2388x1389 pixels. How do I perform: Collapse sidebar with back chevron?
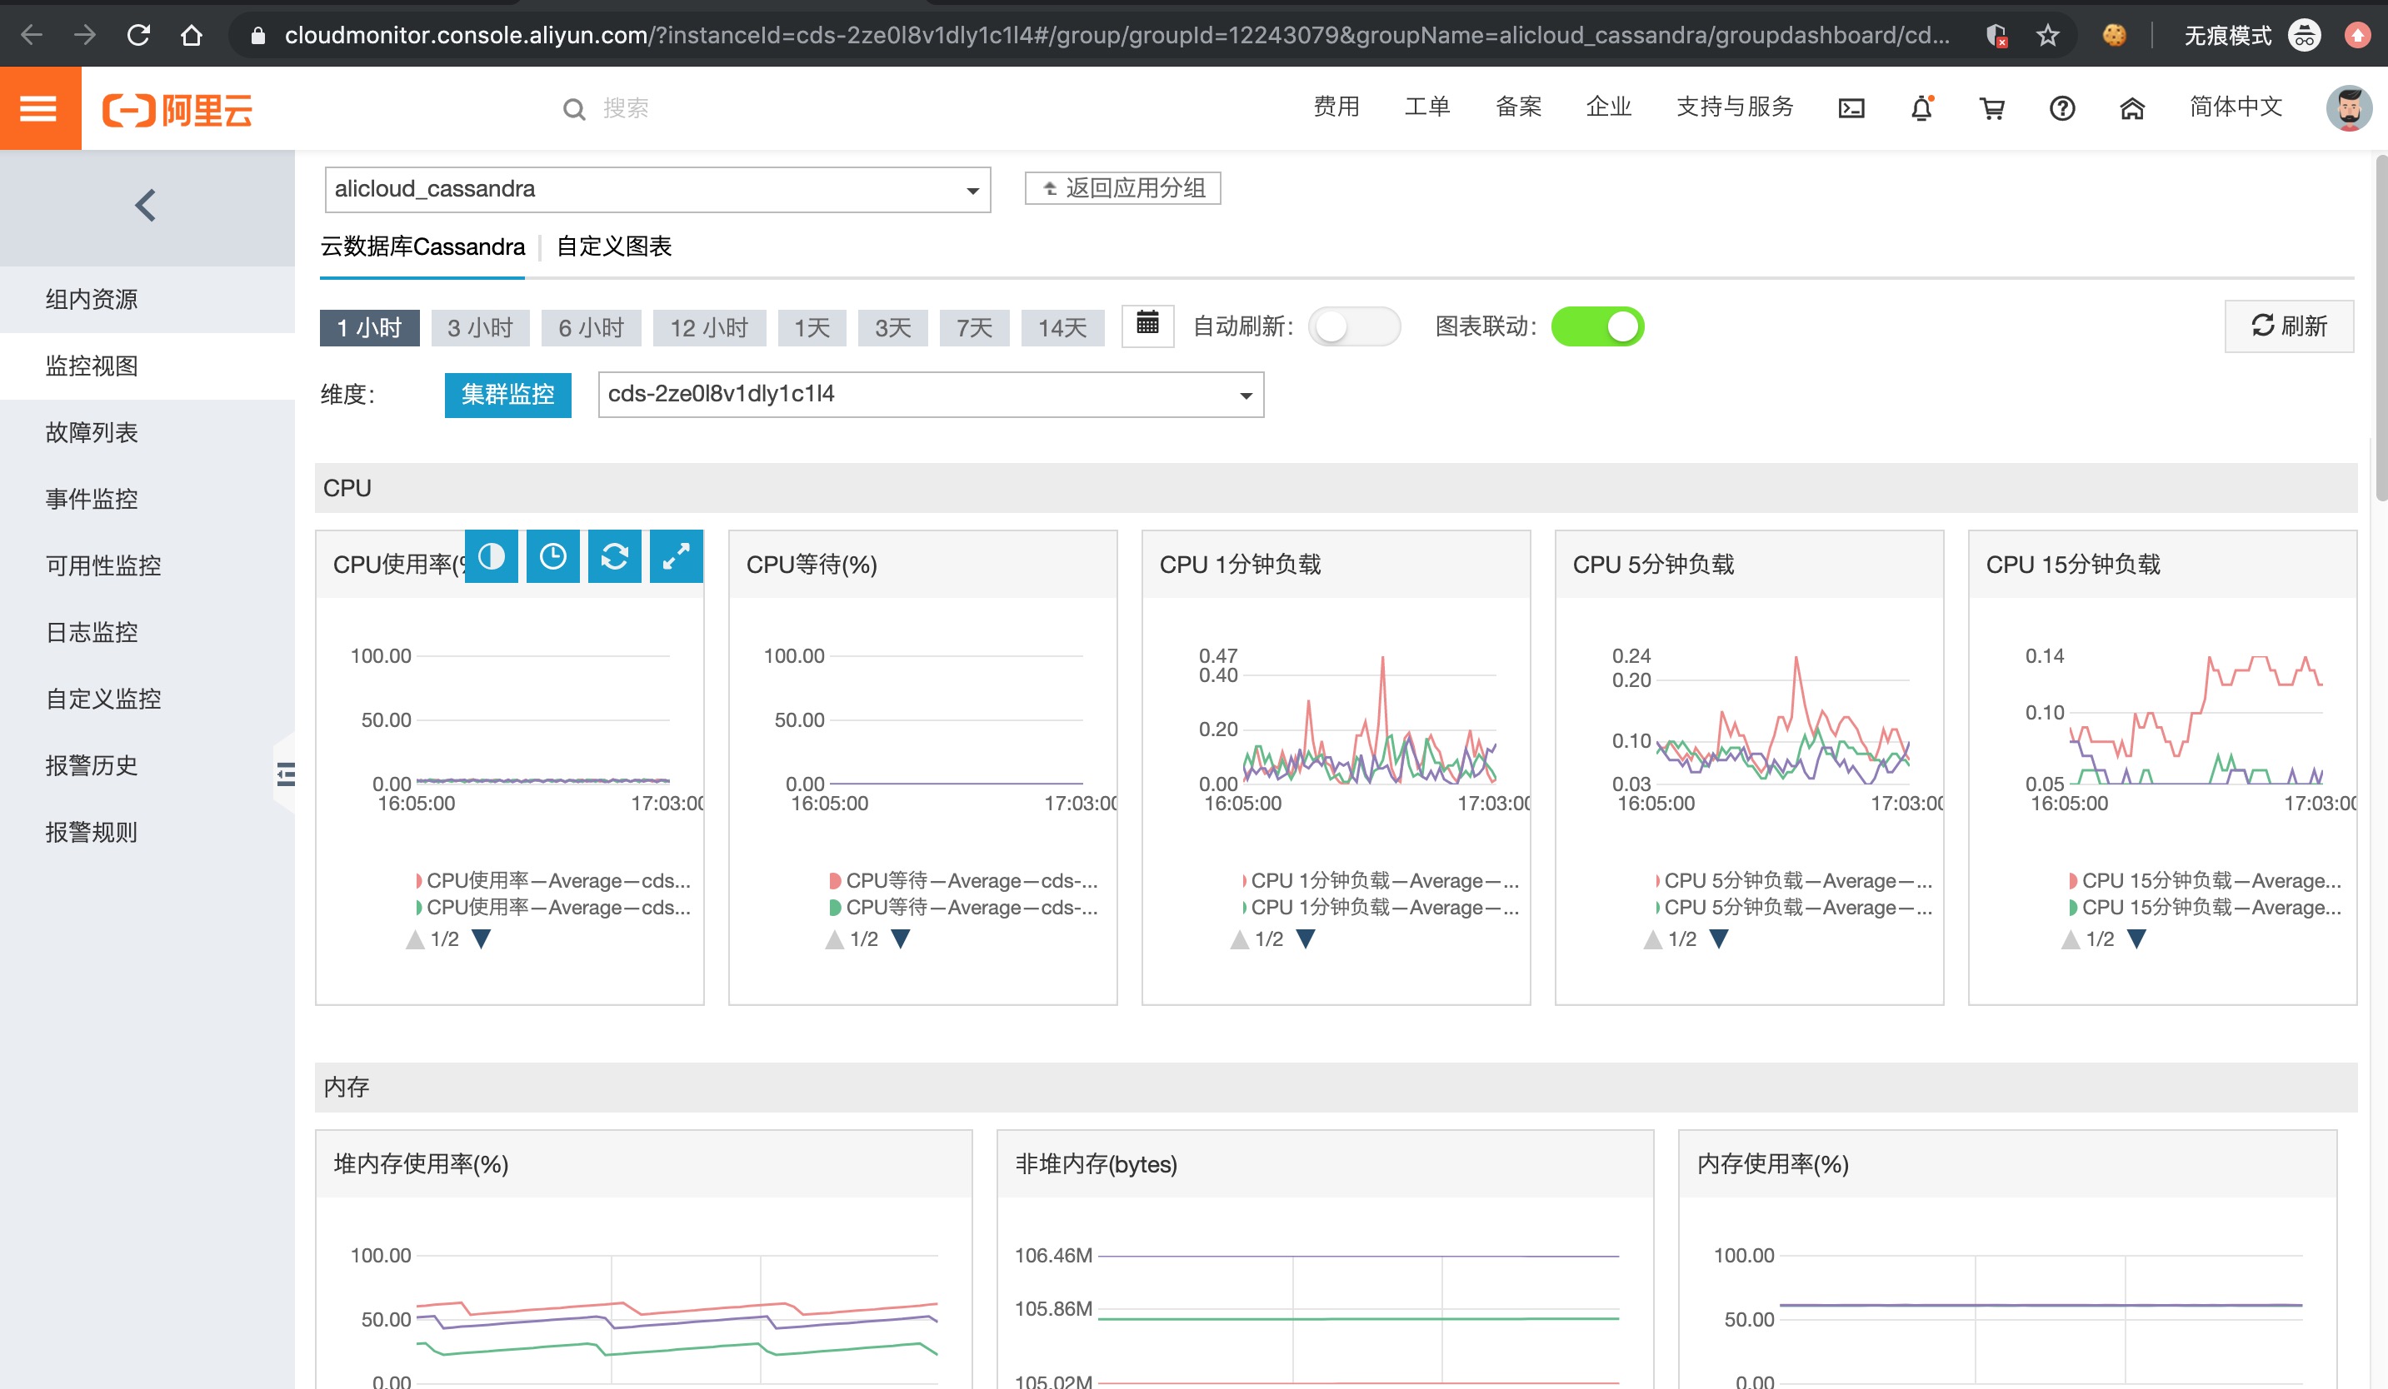point(145,206)
